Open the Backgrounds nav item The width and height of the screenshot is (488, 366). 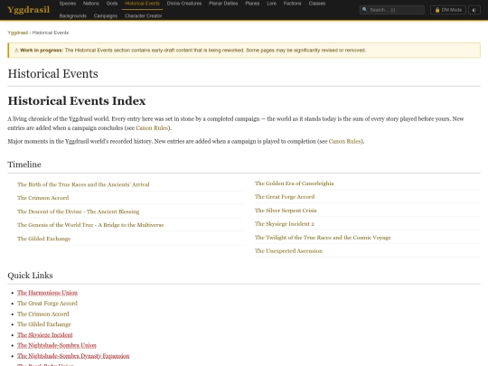click(73, 16)
